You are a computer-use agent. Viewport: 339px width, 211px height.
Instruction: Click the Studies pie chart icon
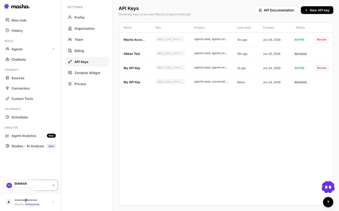(x=8, y=146)
